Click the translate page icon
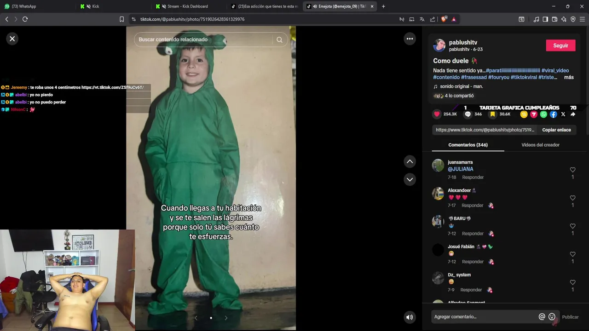 coord(422,19)
